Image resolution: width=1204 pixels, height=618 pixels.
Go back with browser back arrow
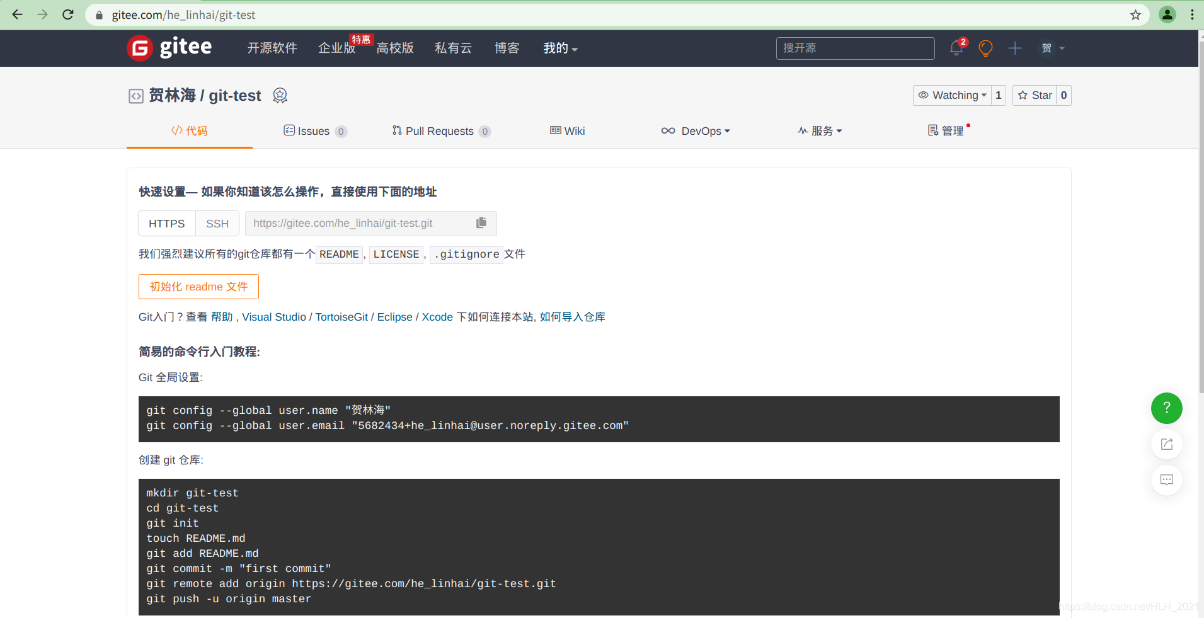click(17, 14)
